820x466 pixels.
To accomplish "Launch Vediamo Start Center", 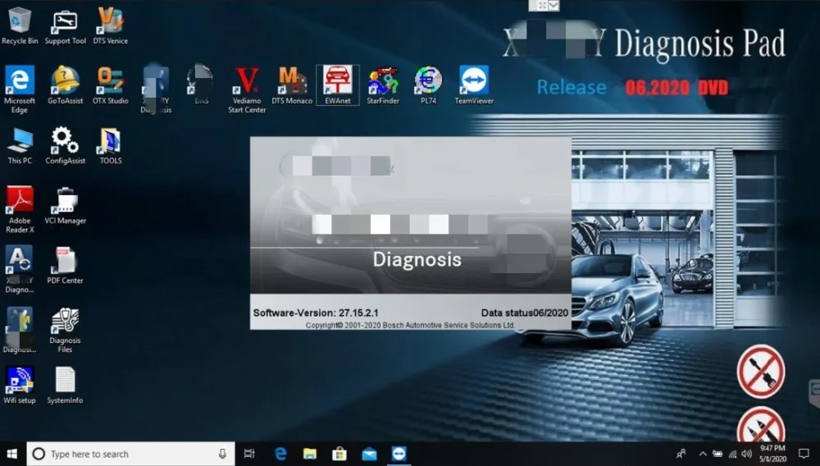I will 246,89.
